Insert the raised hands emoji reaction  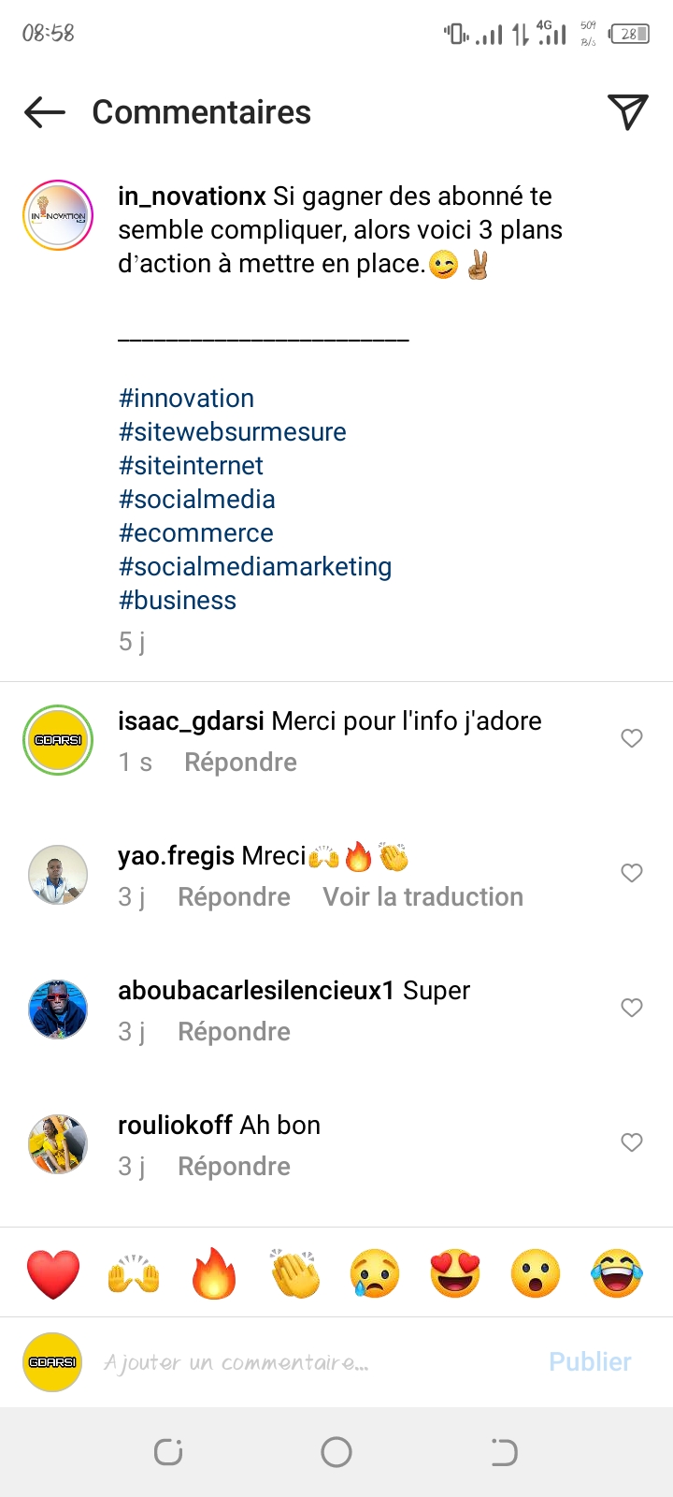click(134, 1273)
